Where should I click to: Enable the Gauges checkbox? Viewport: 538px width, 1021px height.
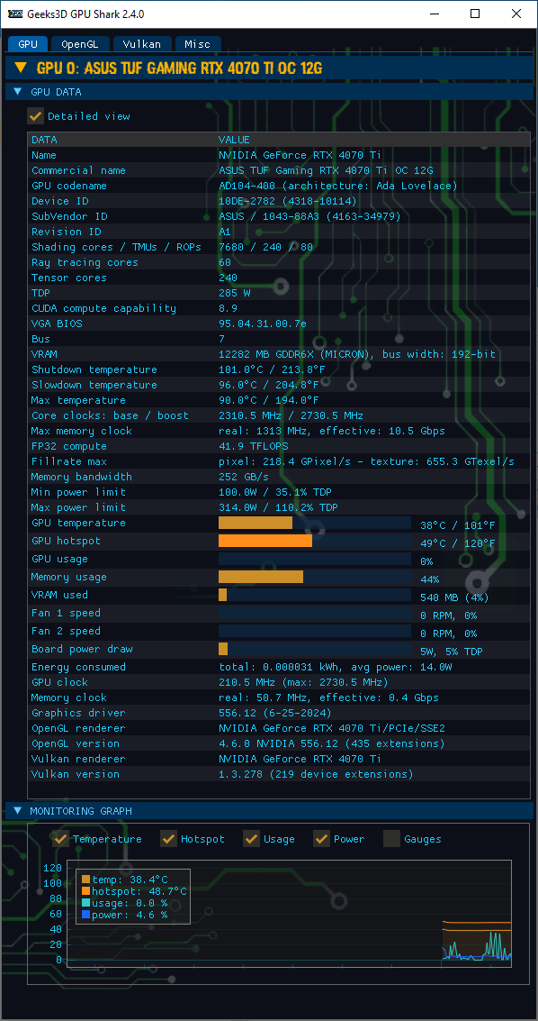pos(392,839)
